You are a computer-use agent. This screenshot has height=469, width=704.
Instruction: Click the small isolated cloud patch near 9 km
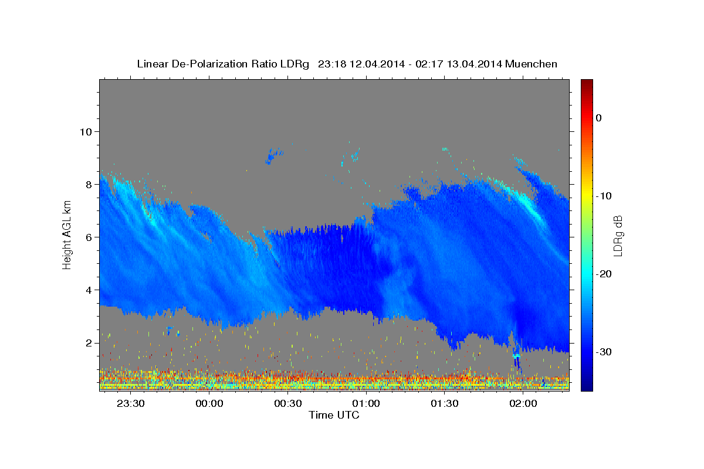point(273,156)
